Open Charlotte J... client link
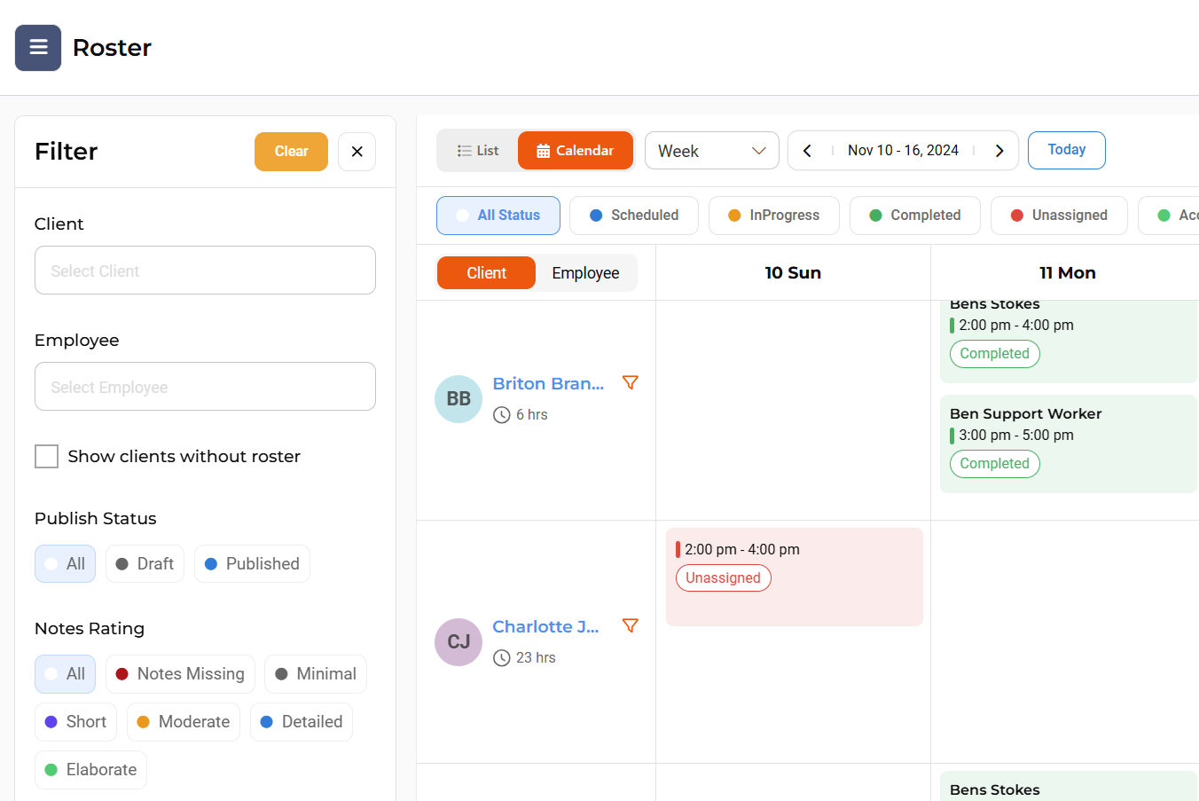The height and width of the screenshot is (801, 1199). (545, 627)
